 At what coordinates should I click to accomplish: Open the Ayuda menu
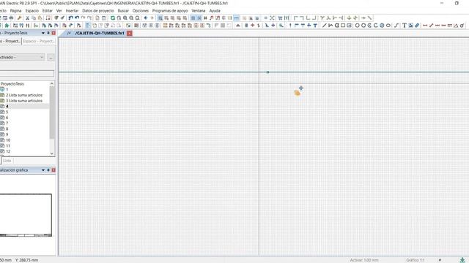click(215, 11)
